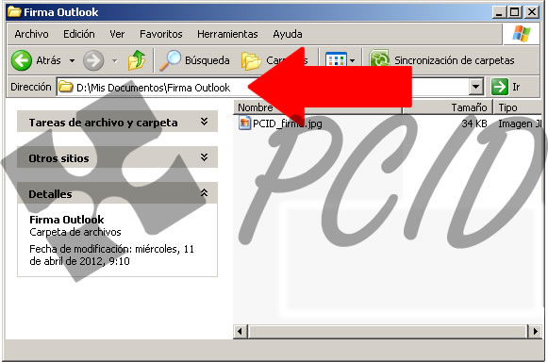Click the Windows logo throbber icon
The width and height of the screenshot is (548, 362).
pos(522,34)
